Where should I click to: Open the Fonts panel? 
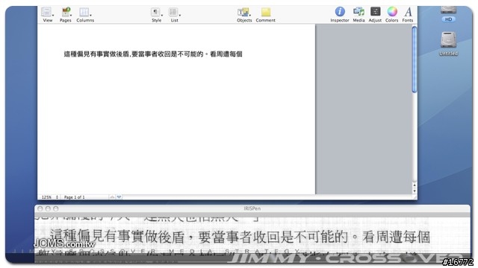point(408,14)
